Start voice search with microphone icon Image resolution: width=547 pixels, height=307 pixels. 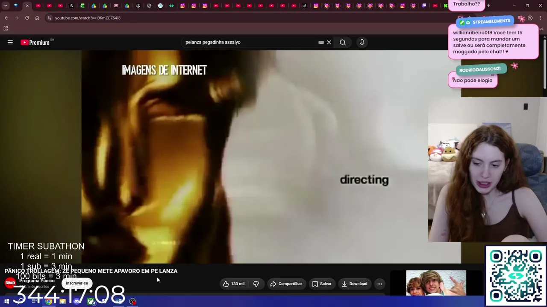(x=362, y=42)
